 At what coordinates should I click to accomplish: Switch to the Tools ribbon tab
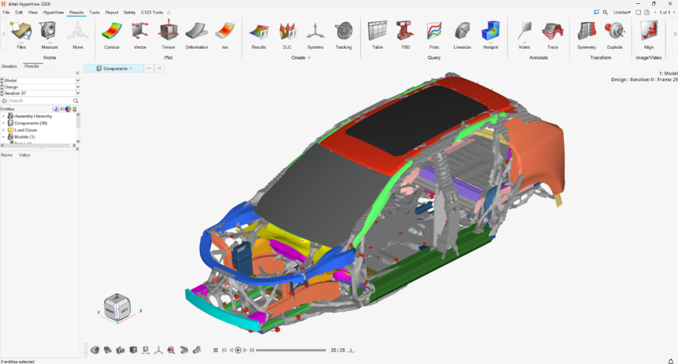(x=94, y=13)
